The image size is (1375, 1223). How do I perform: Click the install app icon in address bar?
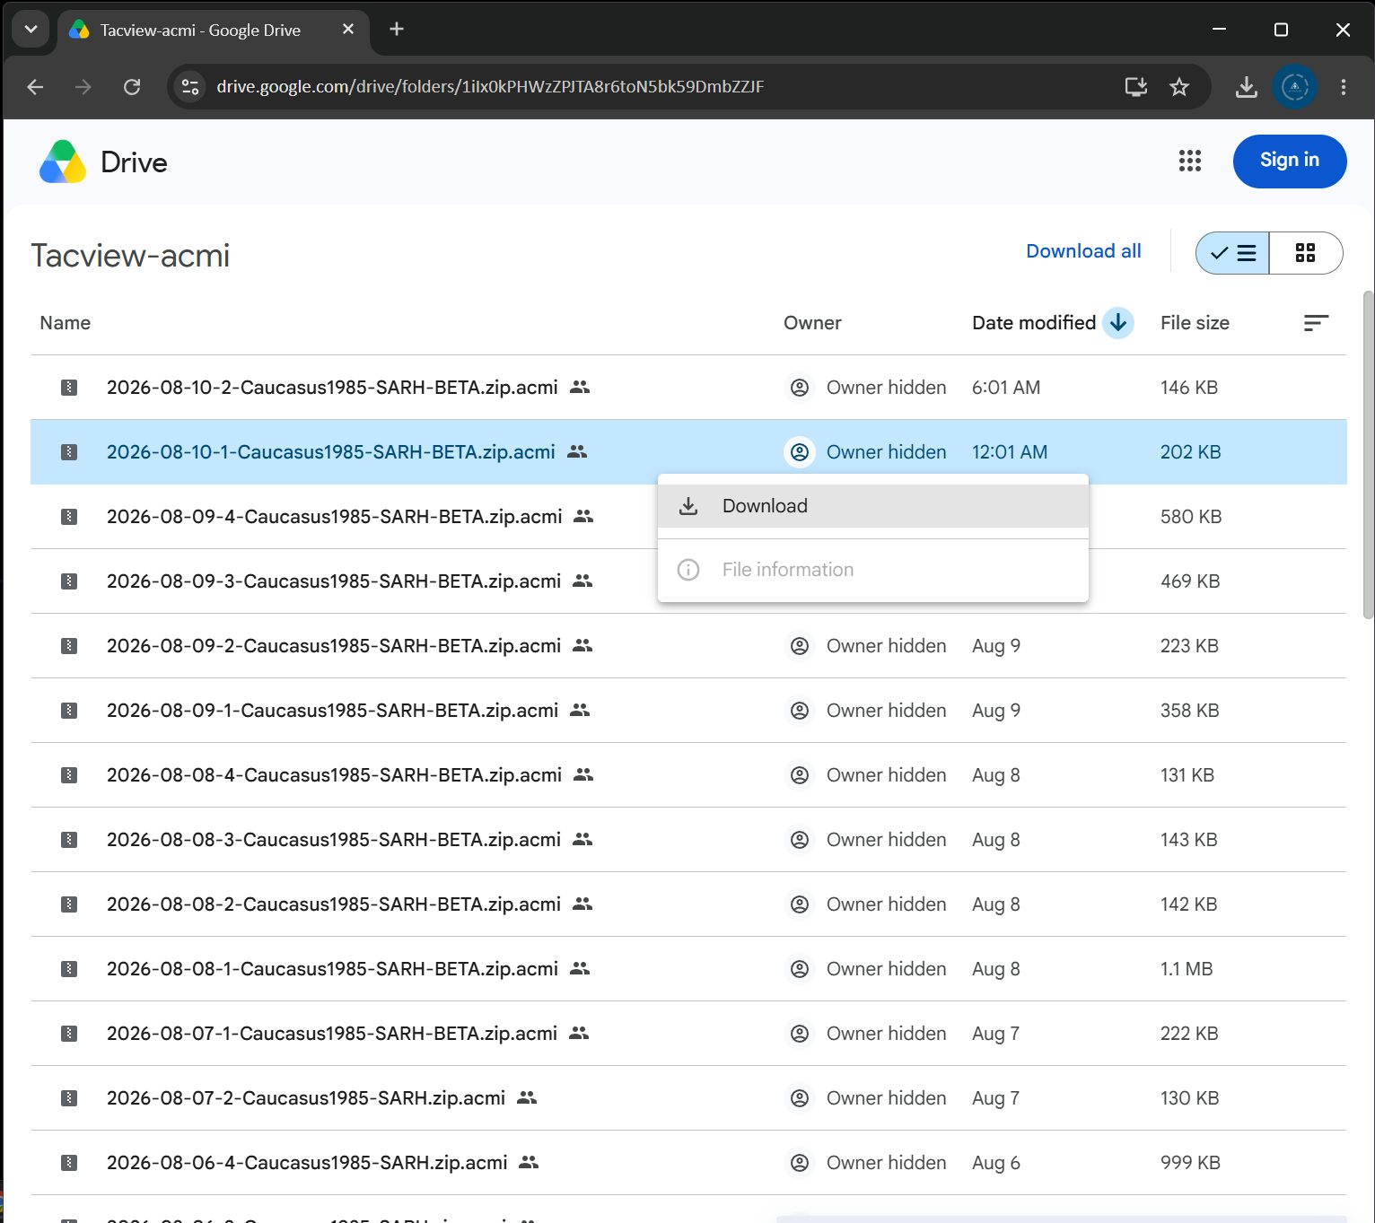(1136, 87)
